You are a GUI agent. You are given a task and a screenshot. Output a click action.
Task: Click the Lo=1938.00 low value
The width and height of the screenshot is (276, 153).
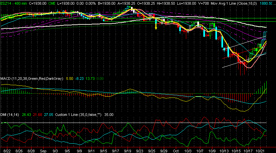[187, 3]
